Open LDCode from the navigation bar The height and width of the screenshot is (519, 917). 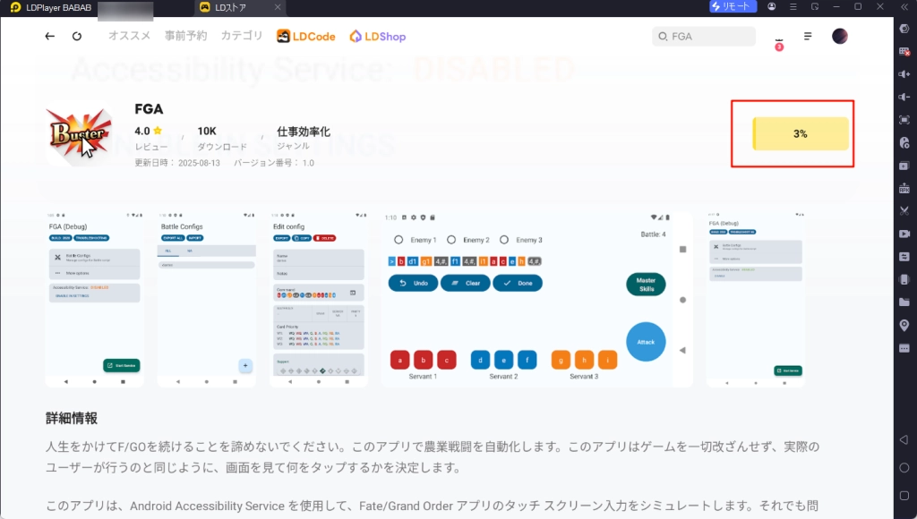tap(306, 36)
